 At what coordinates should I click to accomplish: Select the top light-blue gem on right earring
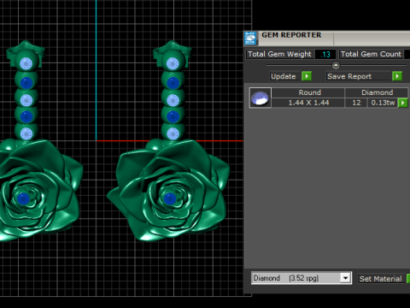click(173, 63)
